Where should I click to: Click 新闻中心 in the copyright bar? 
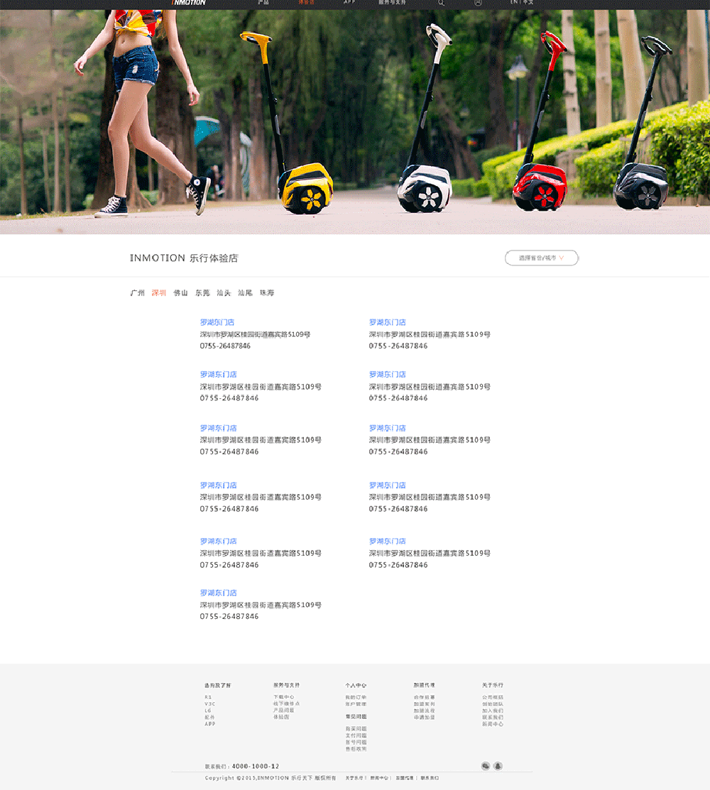(379, 778)
